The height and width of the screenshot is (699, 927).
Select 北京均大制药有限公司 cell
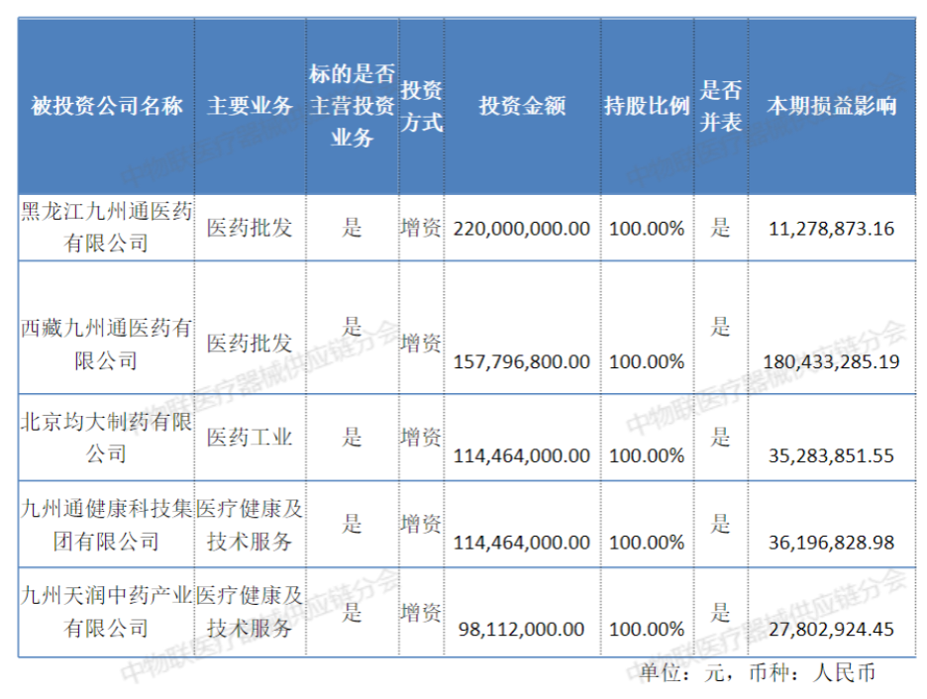point(106,438)
